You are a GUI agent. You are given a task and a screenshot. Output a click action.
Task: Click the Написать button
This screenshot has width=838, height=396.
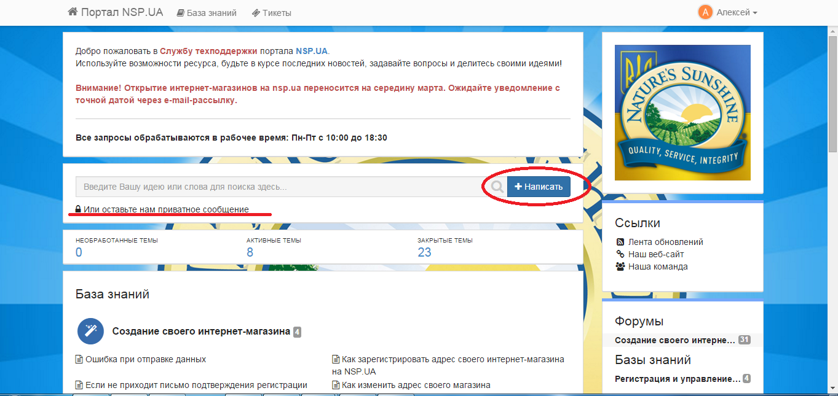[x=539, y=187]
